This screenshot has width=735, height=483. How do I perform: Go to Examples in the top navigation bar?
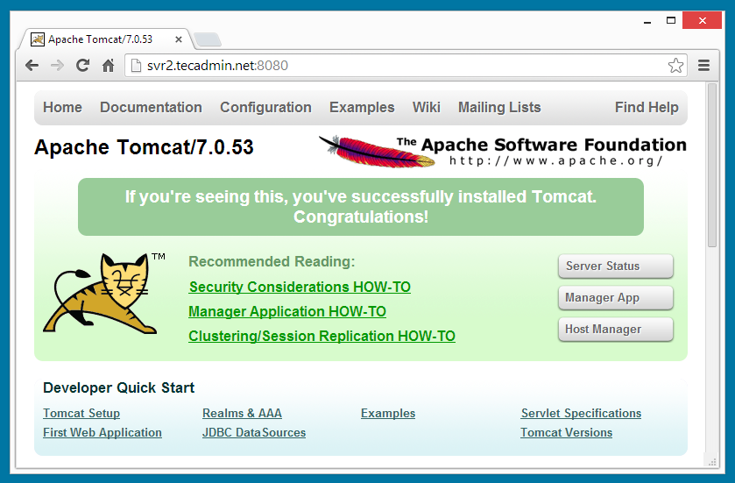(x=362, y=108)
